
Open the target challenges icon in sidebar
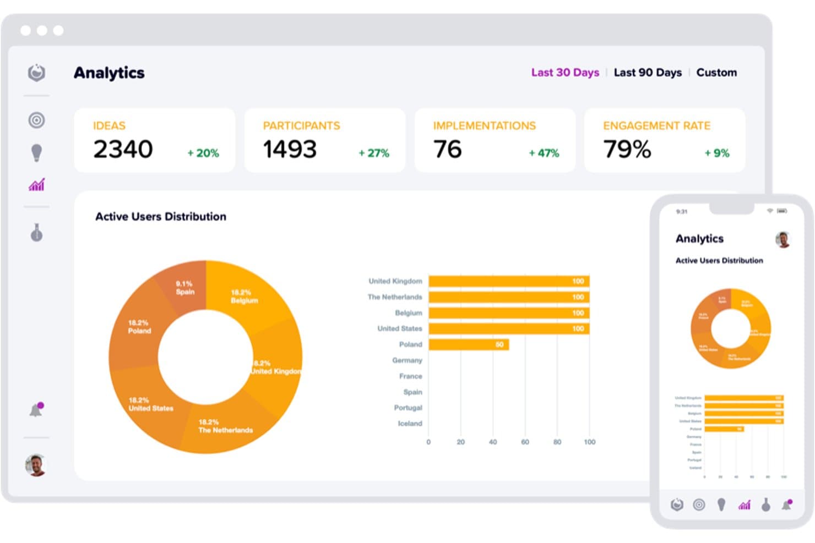click(x=36, y=120)
